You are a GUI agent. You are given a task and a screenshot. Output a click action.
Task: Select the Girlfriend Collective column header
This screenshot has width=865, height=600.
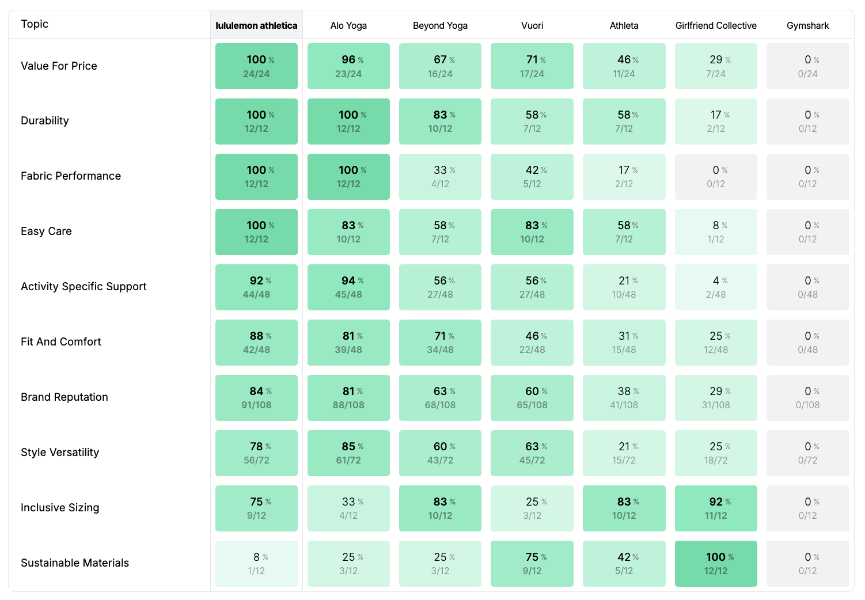pyautogui.click(x=716, y=25)
